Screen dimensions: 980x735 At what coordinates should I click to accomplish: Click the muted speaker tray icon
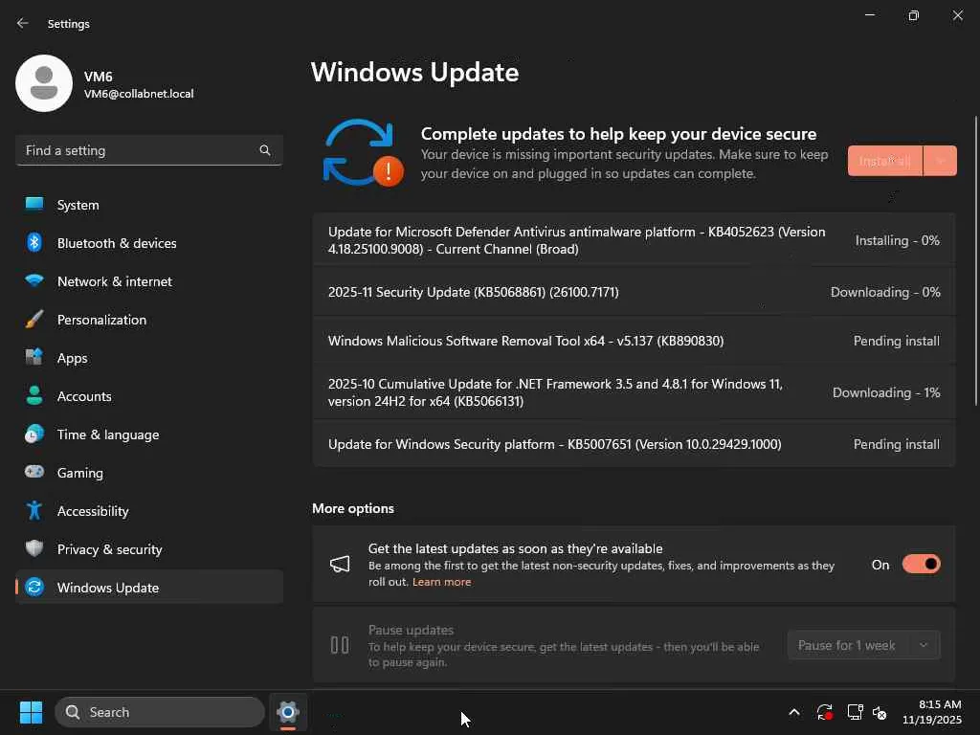pos(880,712)
